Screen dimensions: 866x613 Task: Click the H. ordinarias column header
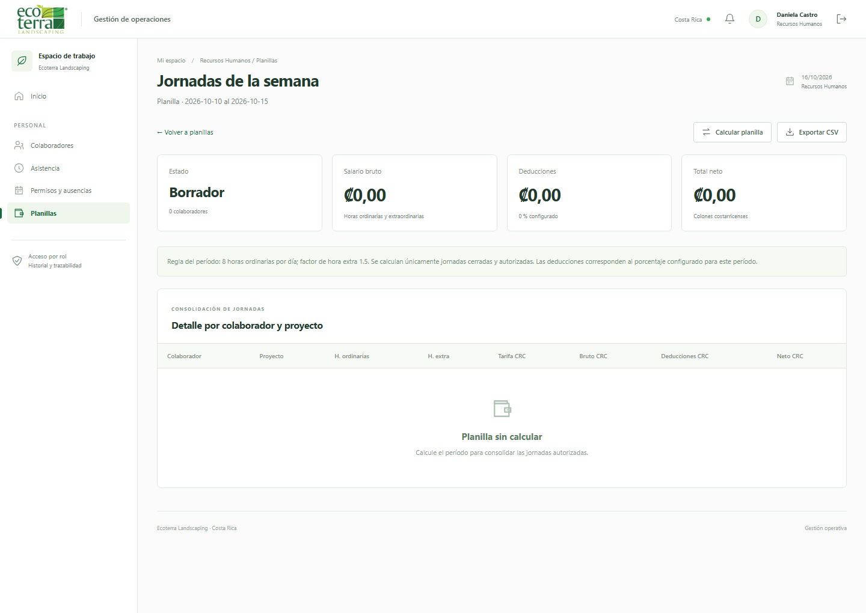[x=352, y=356]
